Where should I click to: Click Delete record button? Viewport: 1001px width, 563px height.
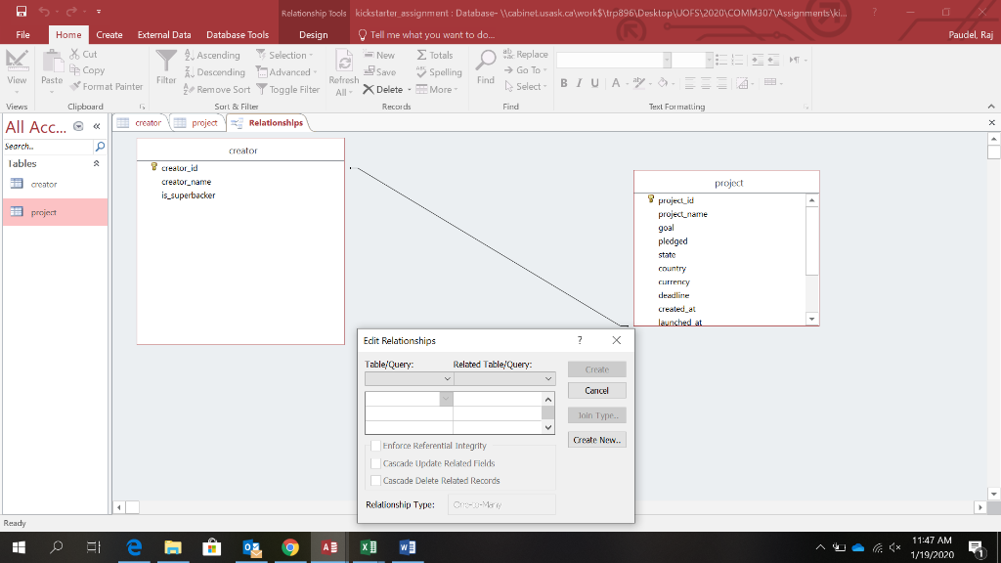pyautogui.click(x=383, y=89)
